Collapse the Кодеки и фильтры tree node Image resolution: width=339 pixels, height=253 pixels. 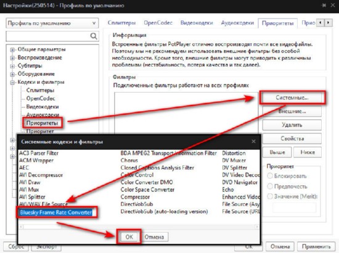click(12, 83)
